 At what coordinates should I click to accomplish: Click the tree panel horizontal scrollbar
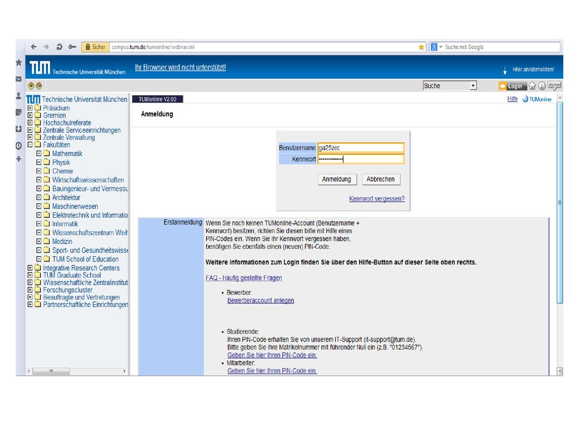[51, 371]
